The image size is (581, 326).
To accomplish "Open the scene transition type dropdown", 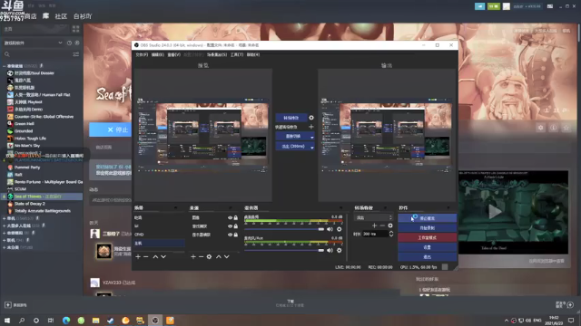I will pos(373,217).
